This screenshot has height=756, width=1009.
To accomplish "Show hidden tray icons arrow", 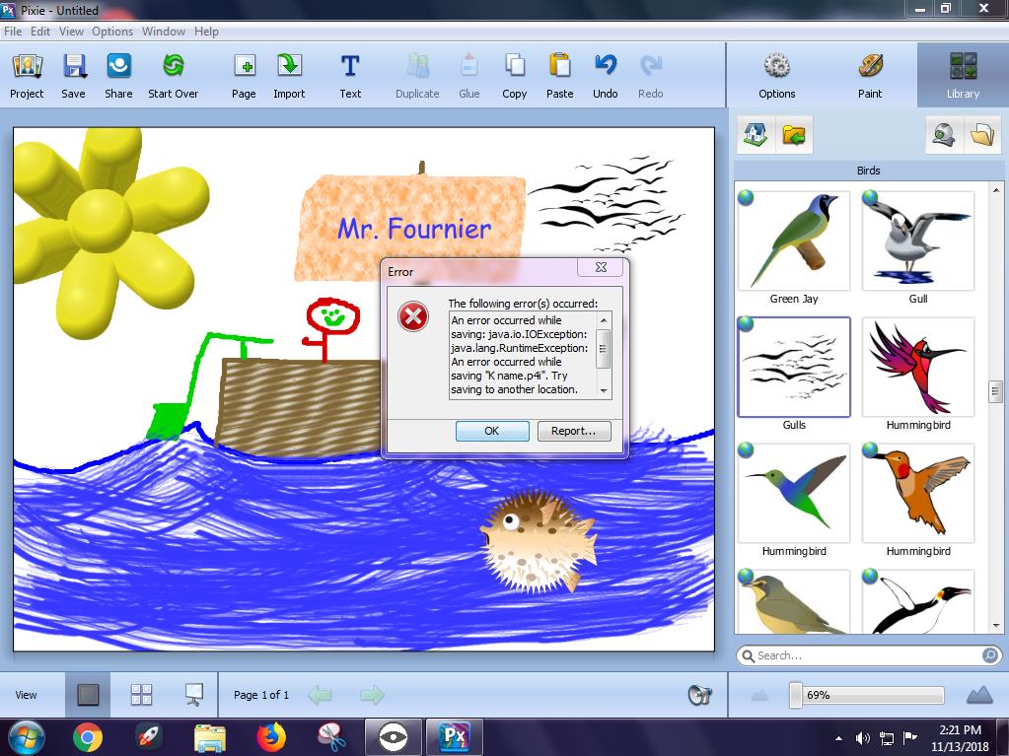I will click(838, 738).
